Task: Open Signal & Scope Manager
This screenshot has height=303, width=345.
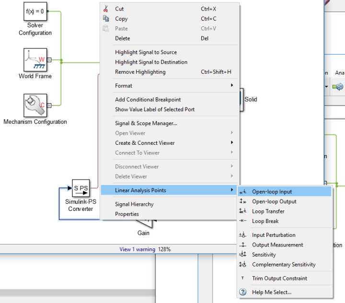Action: coord(146,123)
